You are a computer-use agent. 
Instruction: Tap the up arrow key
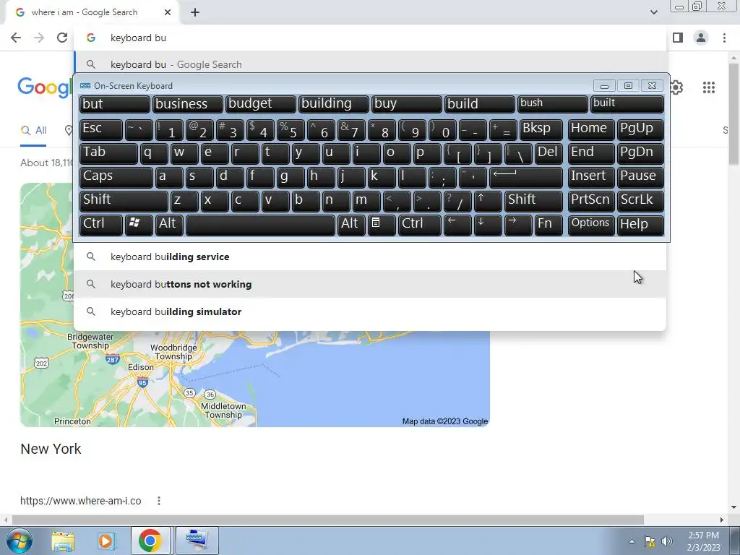(x=488, y=201)
